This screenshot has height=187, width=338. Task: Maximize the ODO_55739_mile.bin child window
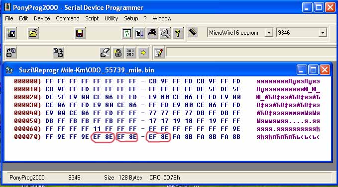tap(313, 70)
